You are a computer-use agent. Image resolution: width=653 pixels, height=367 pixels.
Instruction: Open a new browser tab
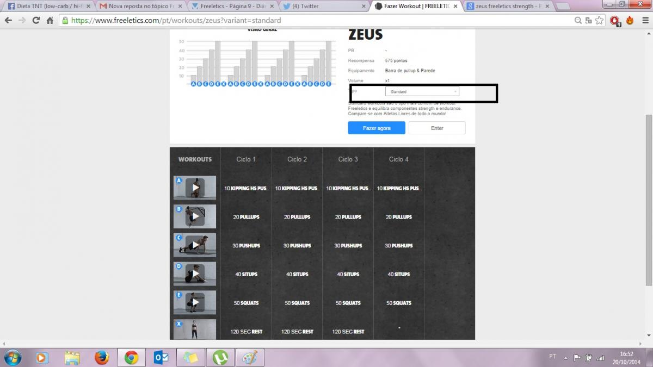563,7
